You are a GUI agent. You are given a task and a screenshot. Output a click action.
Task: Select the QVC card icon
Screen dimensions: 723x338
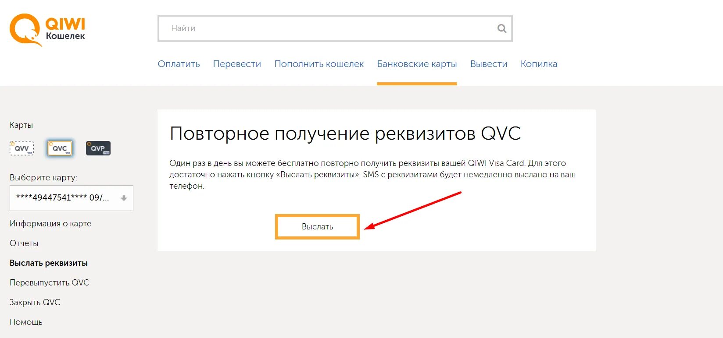(x=60, y=148)
